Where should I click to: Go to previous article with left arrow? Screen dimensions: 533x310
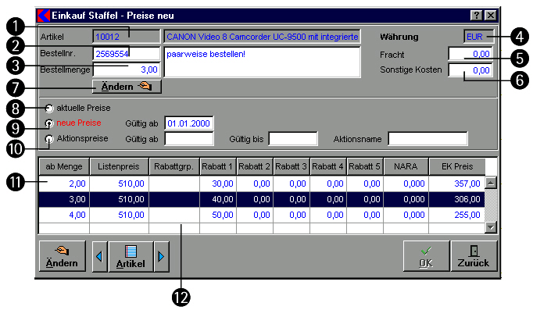pyautogui.click(x=99, y=257)
